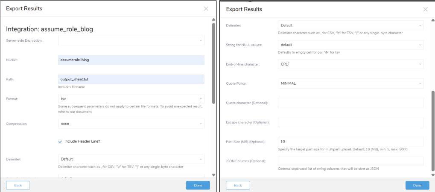Toggle the Include Header Line checkbox
The width and height of the screenshot is (435, 192).
[61, 141]
